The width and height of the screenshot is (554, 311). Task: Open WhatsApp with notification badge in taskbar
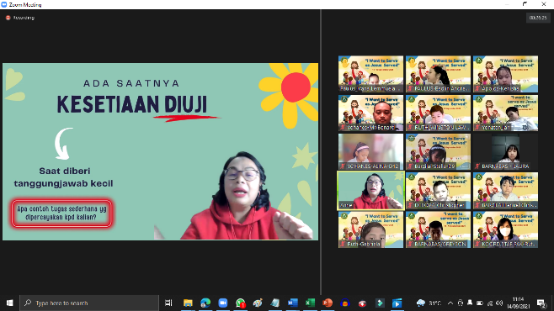click(x=240, y=303)
